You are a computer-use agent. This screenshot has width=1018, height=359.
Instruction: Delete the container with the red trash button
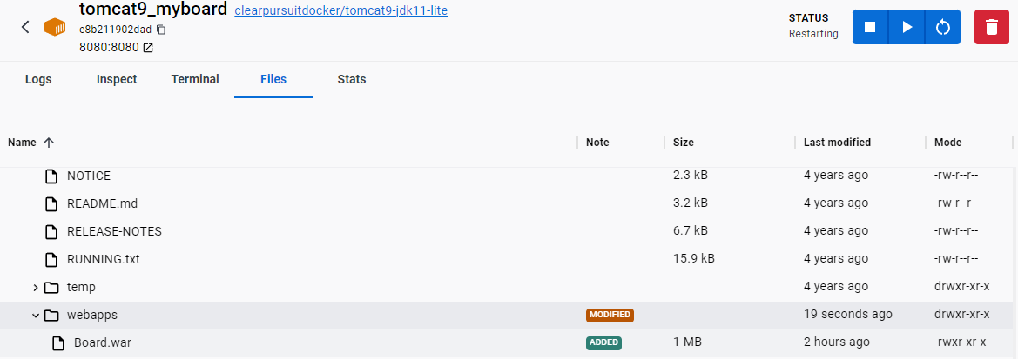(x=992, y=27)
